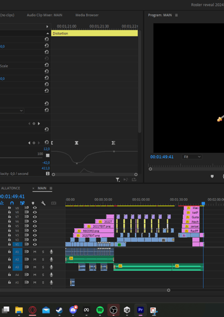Click blue timeline playhead marker
Image resolution: width=224 pixels, height=317 pixels.
[203, 204]
